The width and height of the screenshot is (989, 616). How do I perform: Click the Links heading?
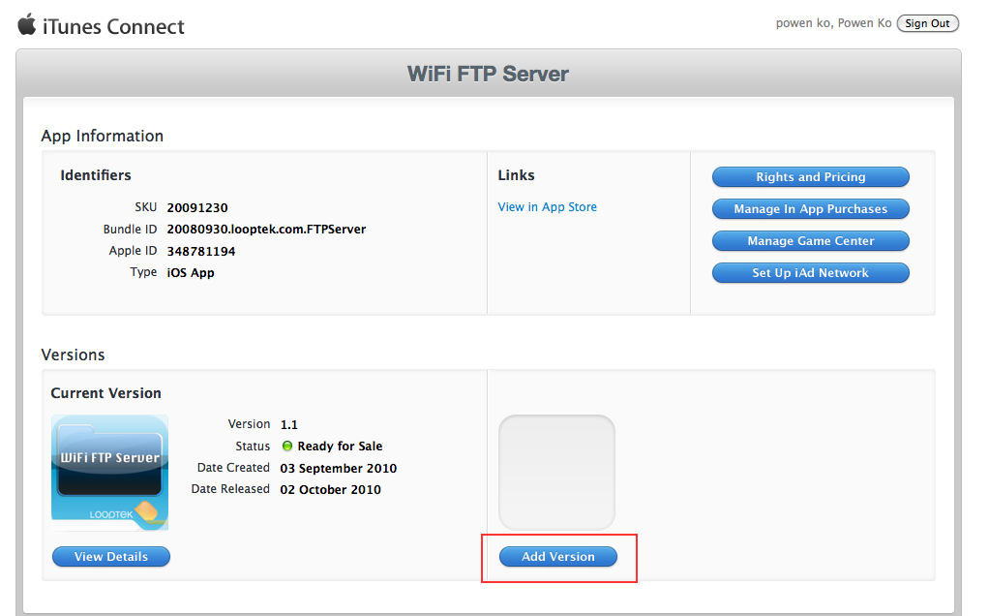pos(516,175)
